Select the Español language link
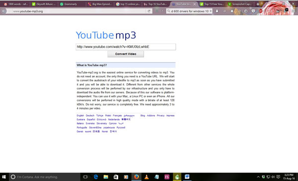Screen dimensions: 298x181 (91, 120)
